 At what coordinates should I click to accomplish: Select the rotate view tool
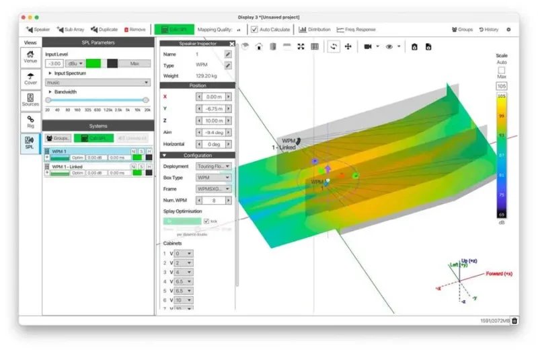[x=334, y=46]
